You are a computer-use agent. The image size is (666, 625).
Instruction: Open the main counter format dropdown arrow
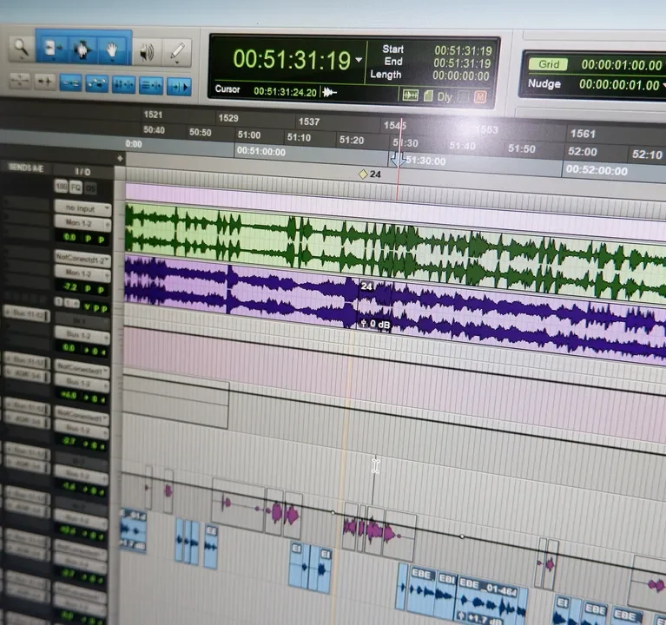[359, 60]
